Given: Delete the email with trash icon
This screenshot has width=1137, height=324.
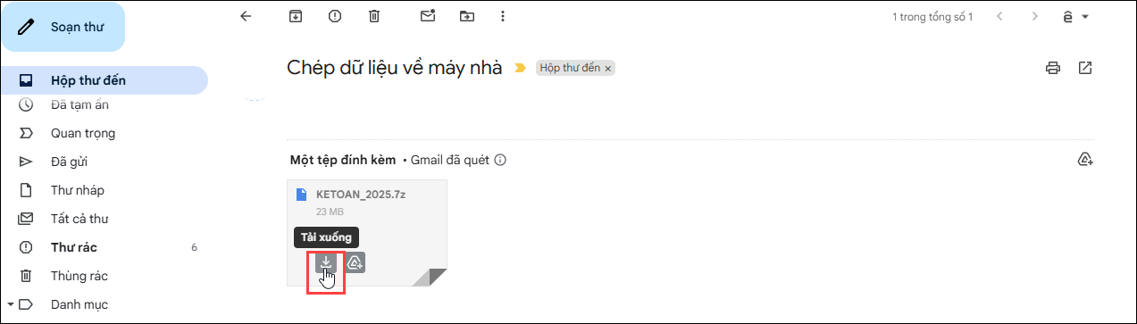Looking at the screenshot, I should tap(374, 16).
